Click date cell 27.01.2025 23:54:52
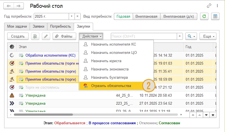Screen dimensions: 225x132 [156, 103]
